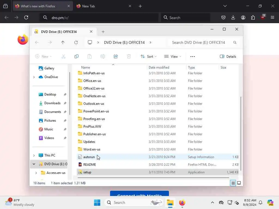The height and width of the screenshot is (209, 279).
Task: Go up one folder level in Explorer
Action: pyautogui.click(x=63, y=42)
